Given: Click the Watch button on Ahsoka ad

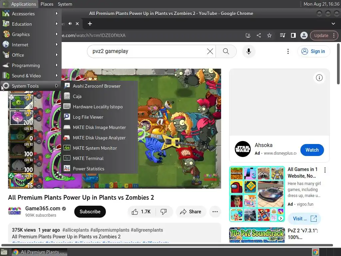Looking at the screenshot, I should click(x=312, y=150).
